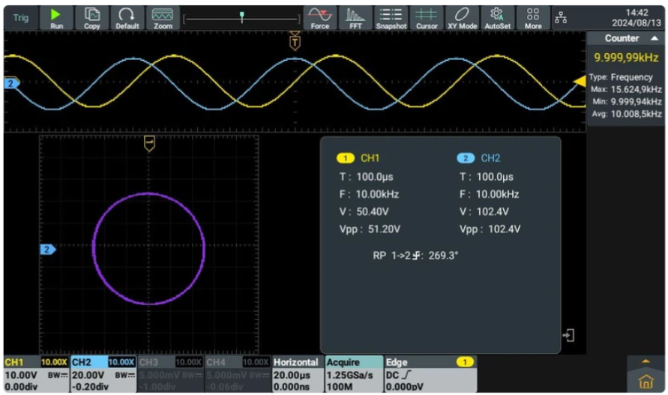Screen dimensions: 668x395
Task: Tap the Default reset icon
Action: tap(127, 18)
